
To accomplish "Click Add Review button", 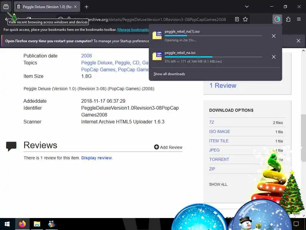I will [x=168, y=147].
